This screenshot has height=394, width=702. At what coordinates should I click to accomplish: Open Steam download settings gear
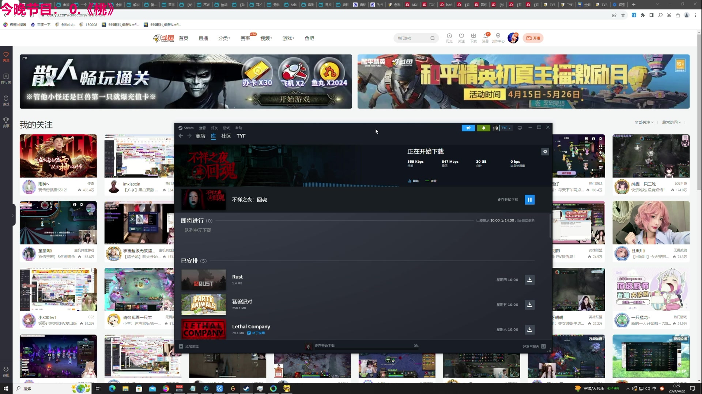click(545, 151)
